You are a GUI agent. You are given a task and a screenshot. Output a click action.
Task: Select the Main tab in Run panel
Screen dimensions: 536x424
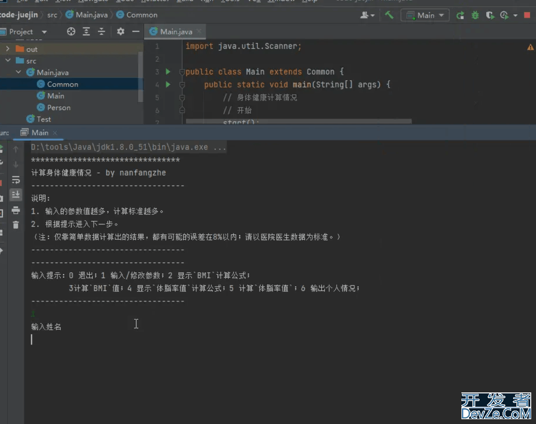pyautogui.click(x=40, y=133)
